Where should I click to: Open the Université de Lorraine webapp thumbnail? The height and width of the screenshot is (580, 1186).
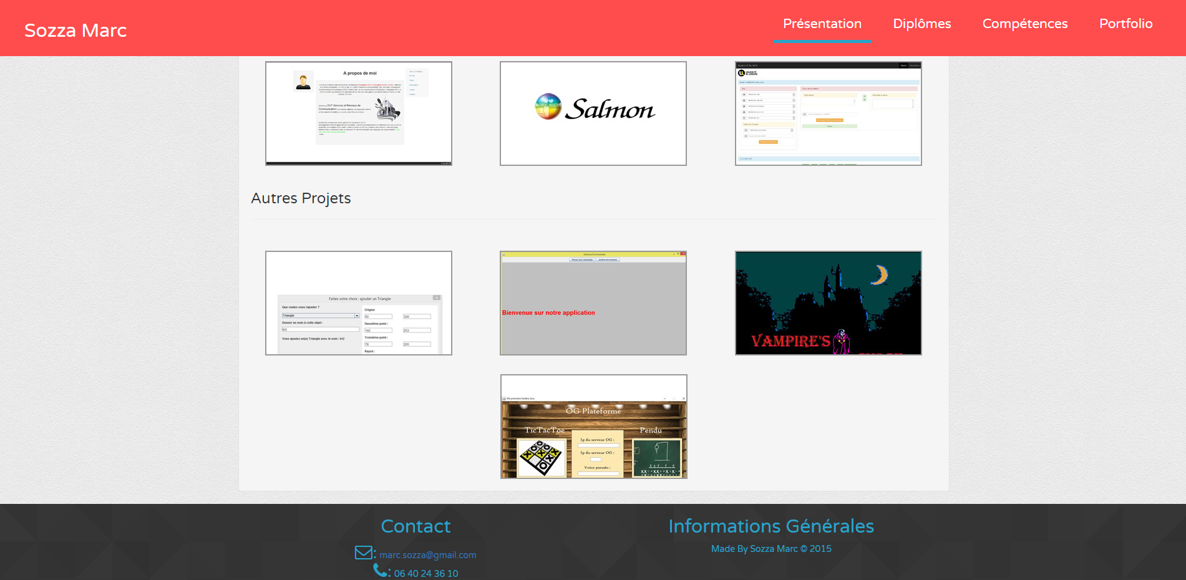[x=828, y=114]
